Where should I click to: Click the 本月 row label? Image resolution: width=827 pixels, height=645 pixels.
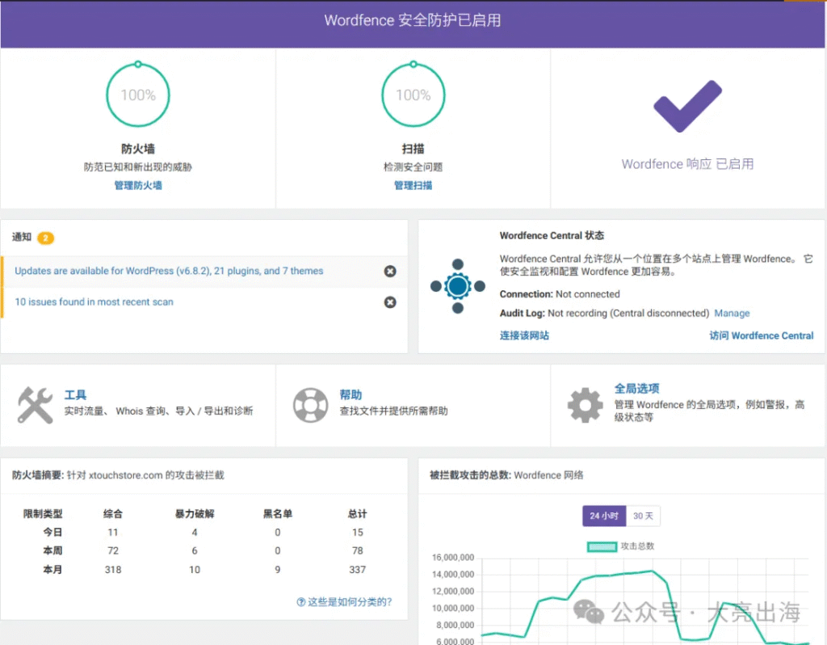(52, 570)
